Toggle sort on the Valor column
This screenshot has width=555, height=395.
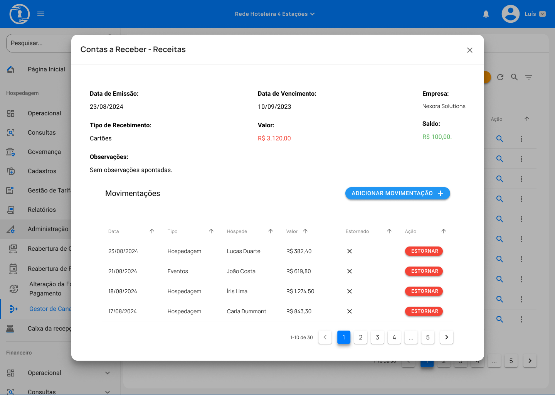click(305, 231)
